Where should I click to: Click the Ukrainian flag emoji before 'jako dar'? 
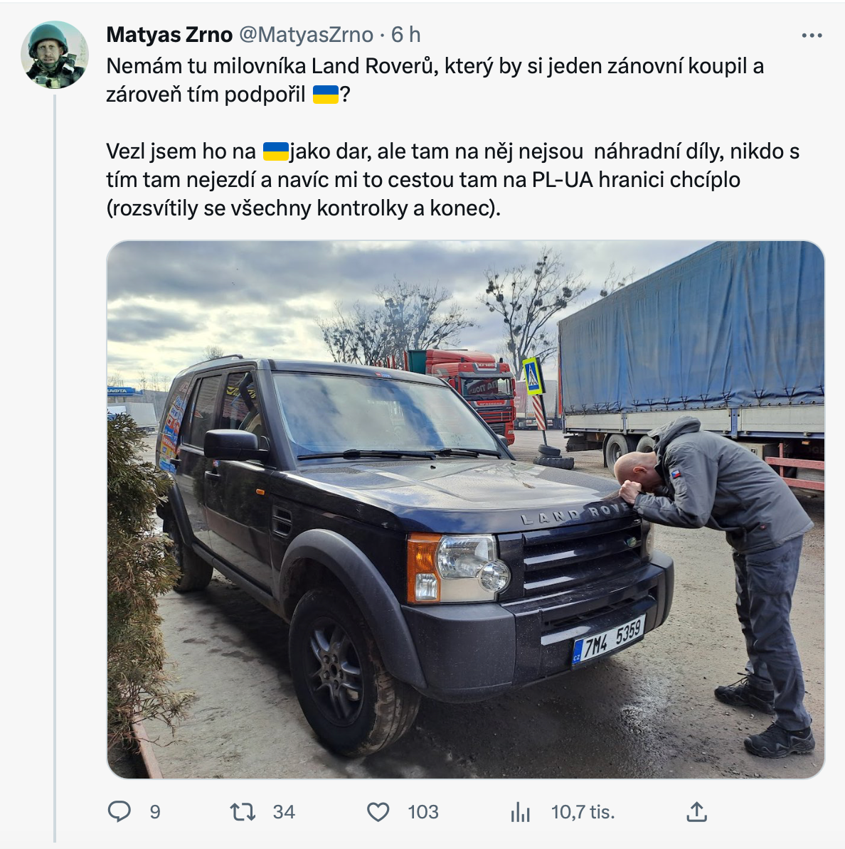[x=276, y=151]
